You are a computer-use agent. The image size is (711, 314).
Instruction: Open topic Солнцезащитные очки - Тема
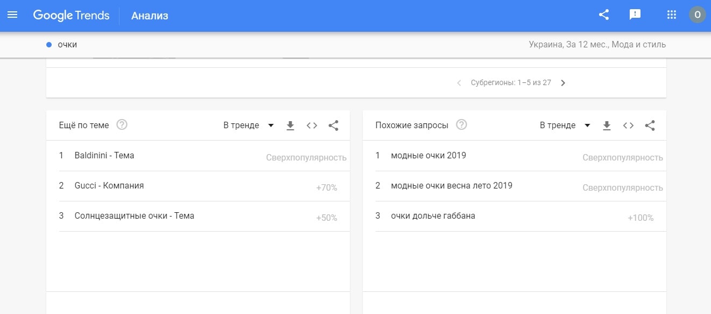[135, 215]
